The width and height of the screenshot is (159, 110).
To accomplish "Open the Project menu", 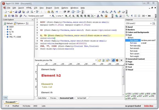I will 49,8.
